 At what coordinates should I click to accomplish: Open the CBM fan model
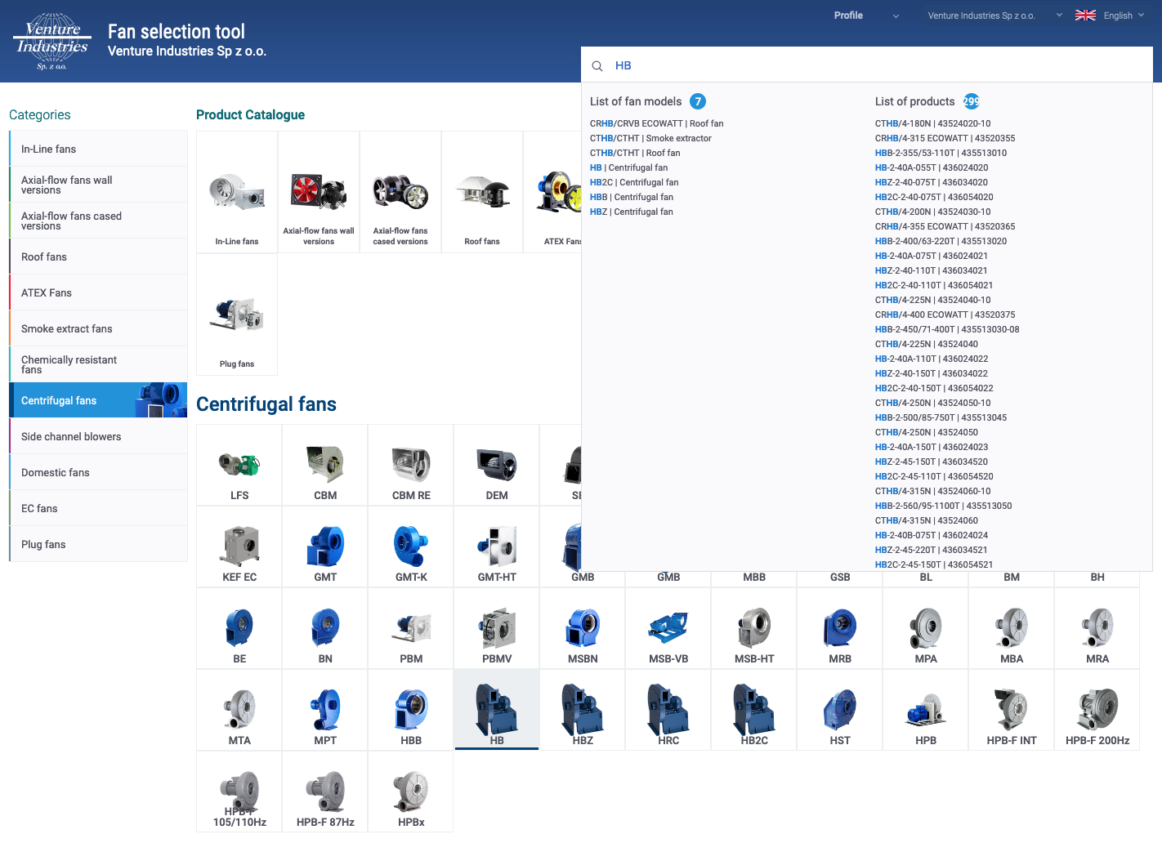pyautogui.click(x=325, y=465)
